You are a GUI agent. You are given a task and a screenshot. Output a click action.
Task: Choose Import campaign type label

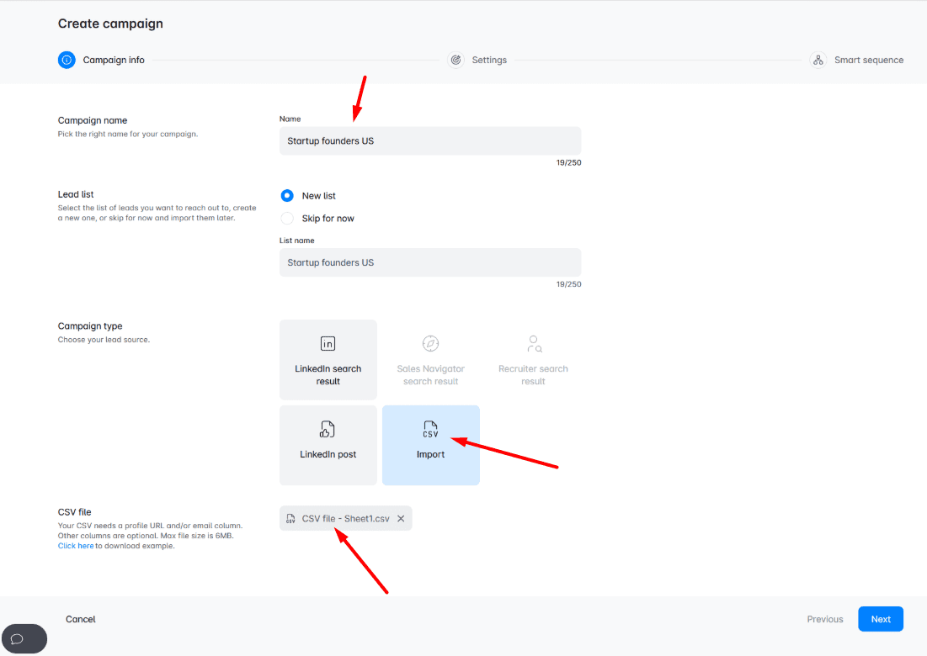(x=430, y=454)
